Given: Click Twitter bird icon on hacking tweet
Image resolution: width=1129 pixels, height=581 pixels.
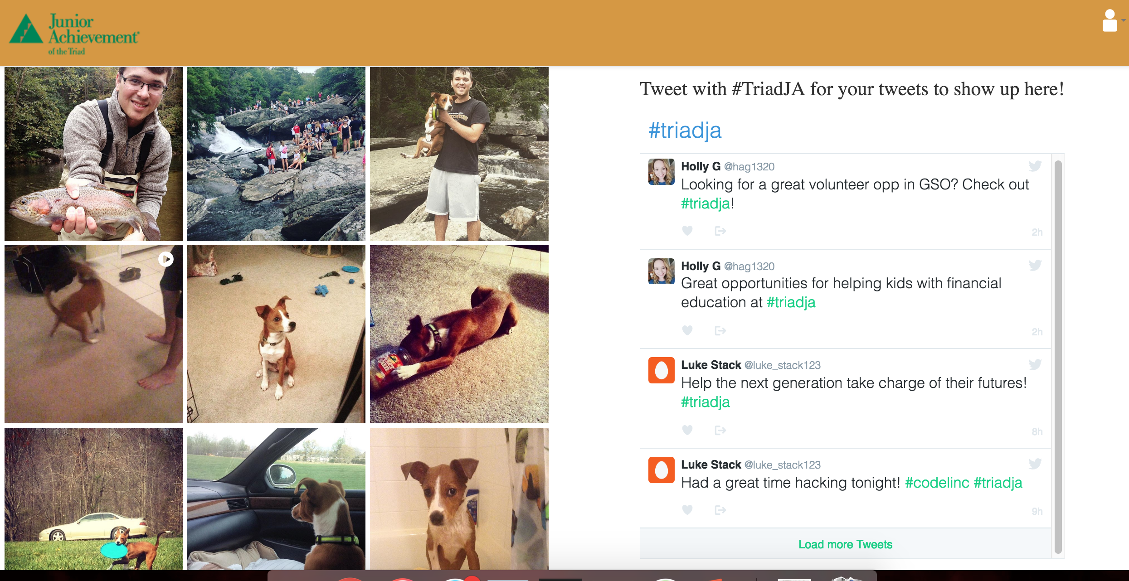Looking at the screenshot, I should pos(1035,464).
